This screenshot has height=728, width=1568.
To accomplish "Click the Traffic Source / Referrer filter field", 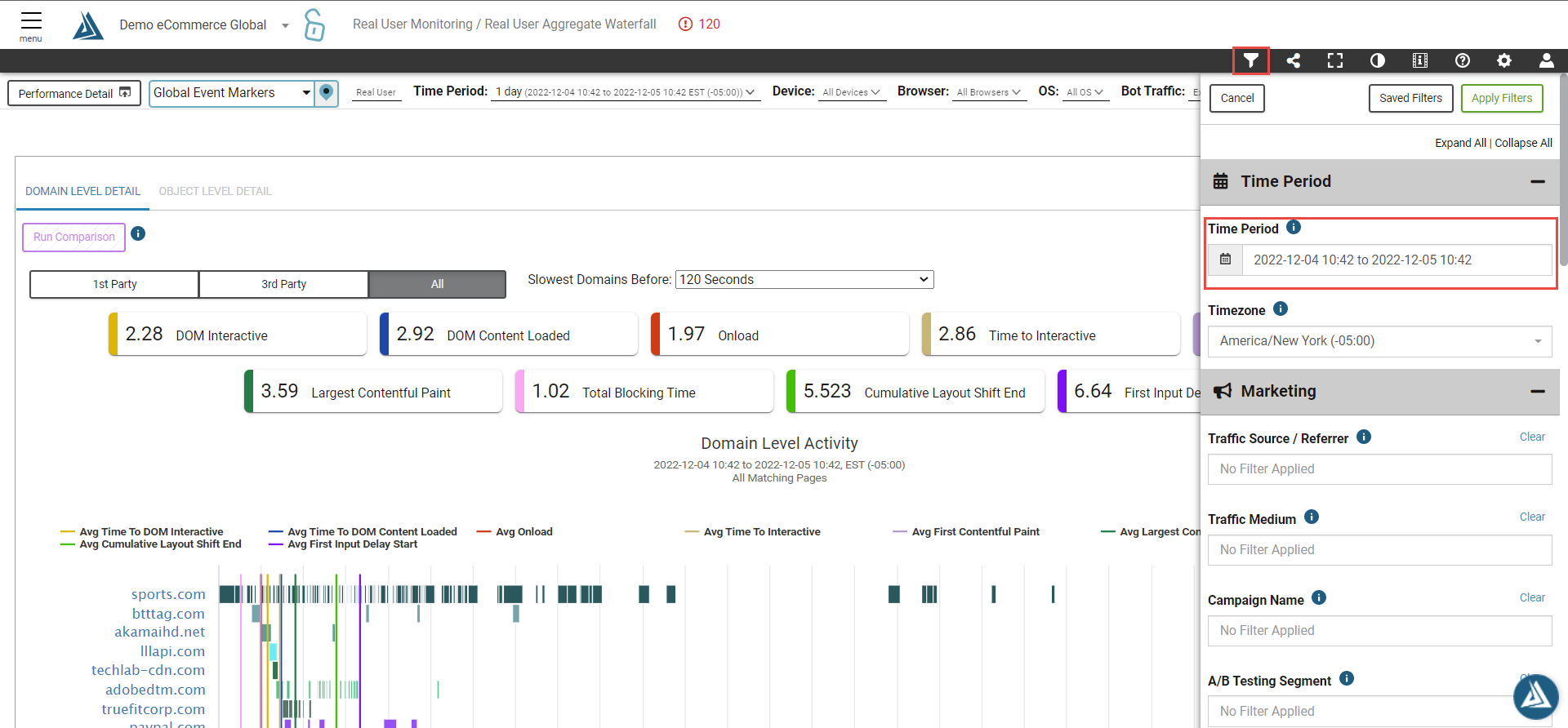I will [x=1380, y=469].
